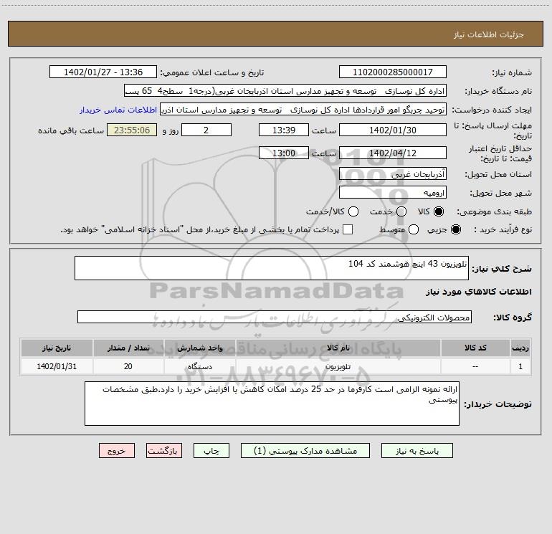
Task: Click the need date cell 1402/01/31
Action: [x=57, y=366]
